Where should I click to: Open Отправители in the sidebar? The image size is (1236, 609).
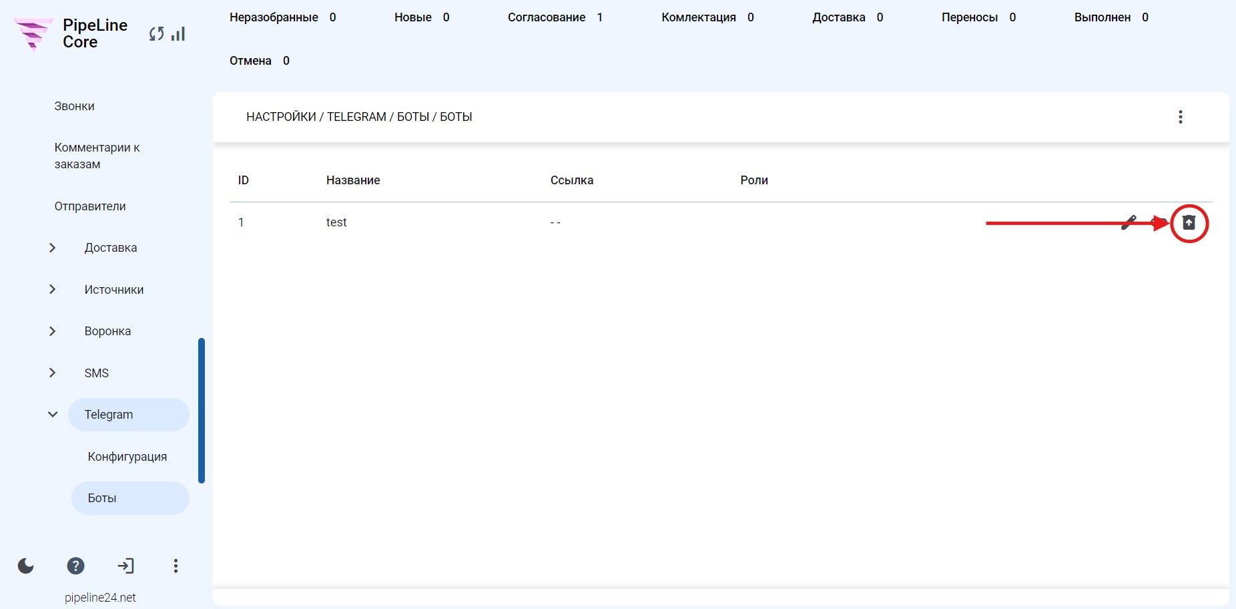(90, 206)
